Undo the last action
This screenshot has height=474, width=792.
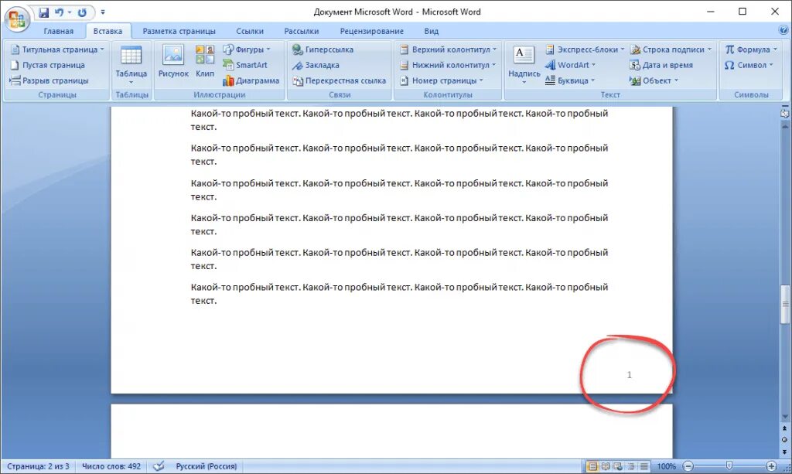pos(59,12)
